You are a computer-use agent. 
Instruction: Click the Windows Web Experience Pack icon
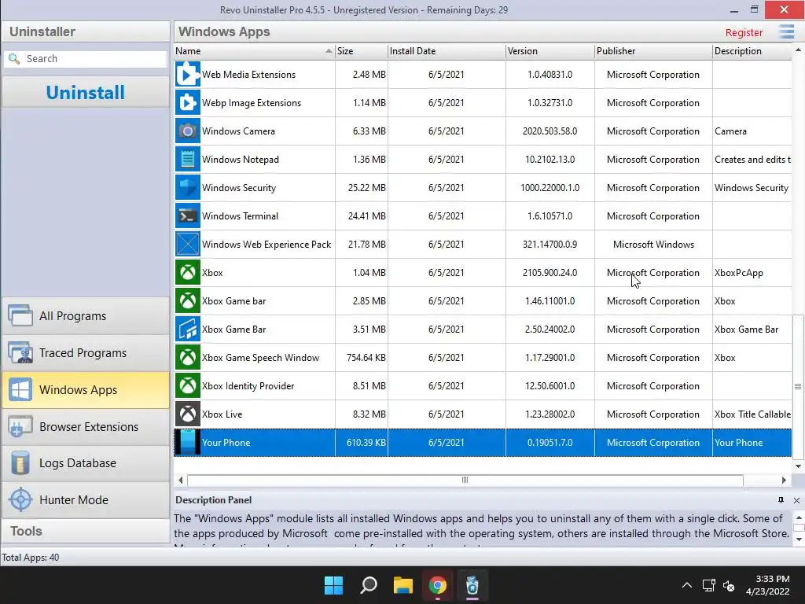pos(187,244)
